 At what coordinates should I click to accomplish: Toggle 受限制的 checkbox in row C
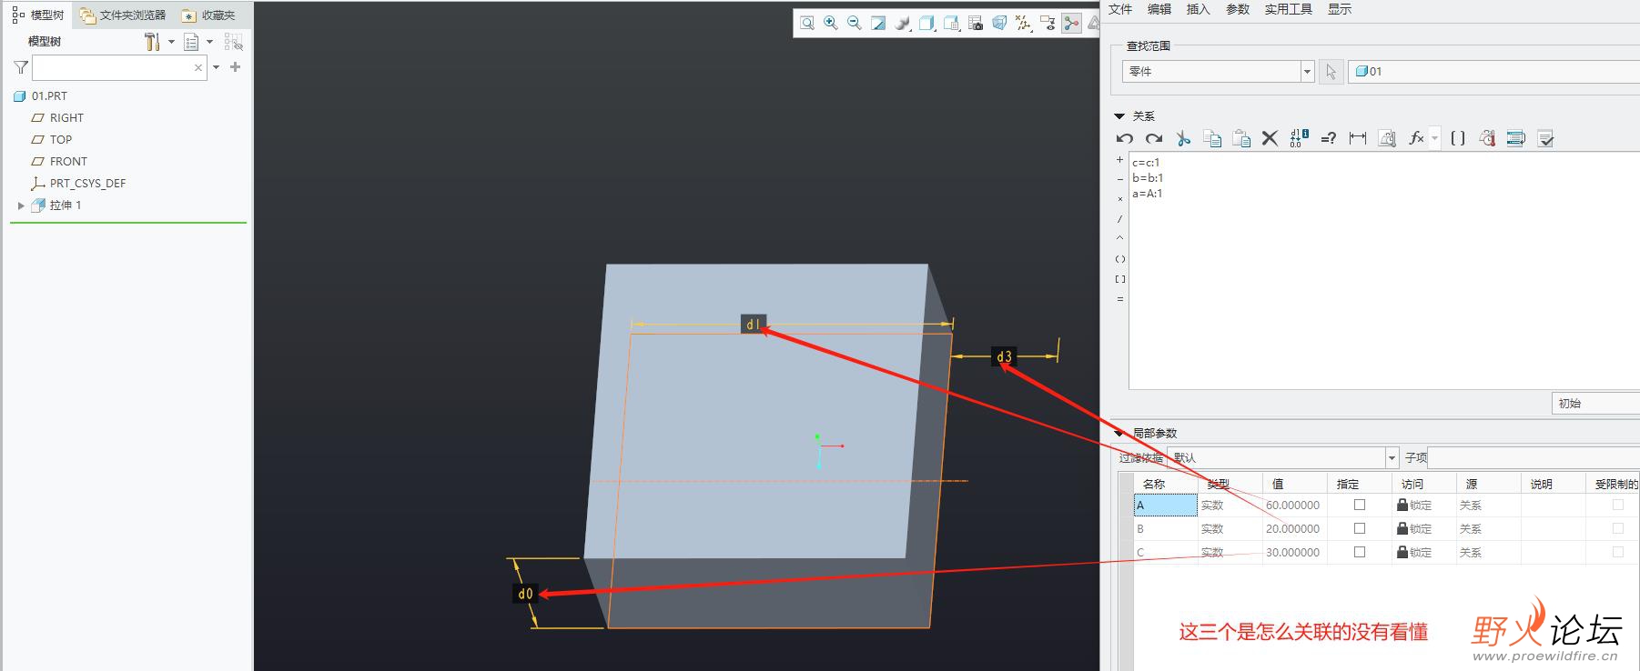1617,552
